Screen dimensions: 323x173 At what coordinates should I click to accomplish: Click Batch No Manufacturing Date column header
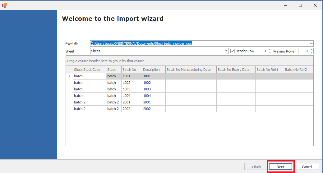(191, 70)
